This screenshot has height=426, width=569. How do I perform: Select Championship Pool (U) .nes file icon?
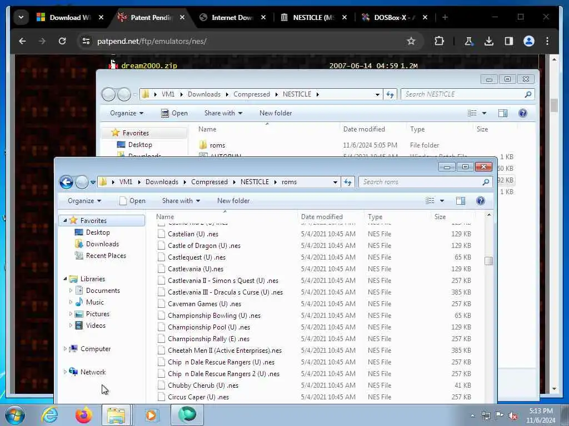point(161,327)
